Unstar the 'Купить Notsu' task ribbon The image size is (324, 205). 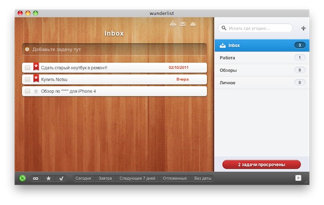pos(36,78)
